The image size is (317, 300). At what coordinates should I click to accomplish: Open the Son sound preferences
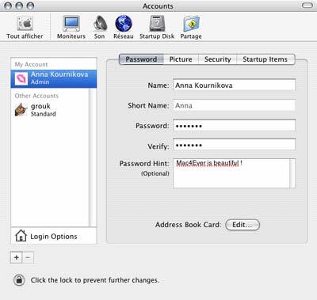point(100,27)
